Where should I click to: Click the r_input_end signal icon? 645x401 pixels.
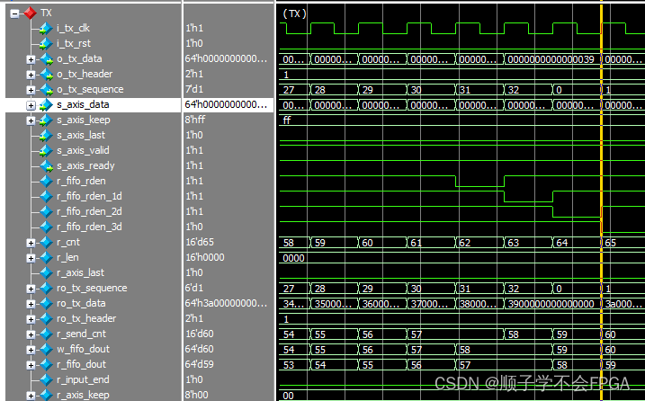click(46, 380)
